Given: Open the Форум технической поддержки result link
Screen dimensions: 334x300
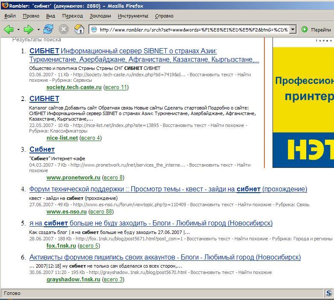Looking at the screenshot, I should [168, 189].
